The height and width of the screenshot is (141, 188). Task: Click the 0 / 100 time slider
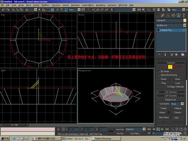(15, 125)
